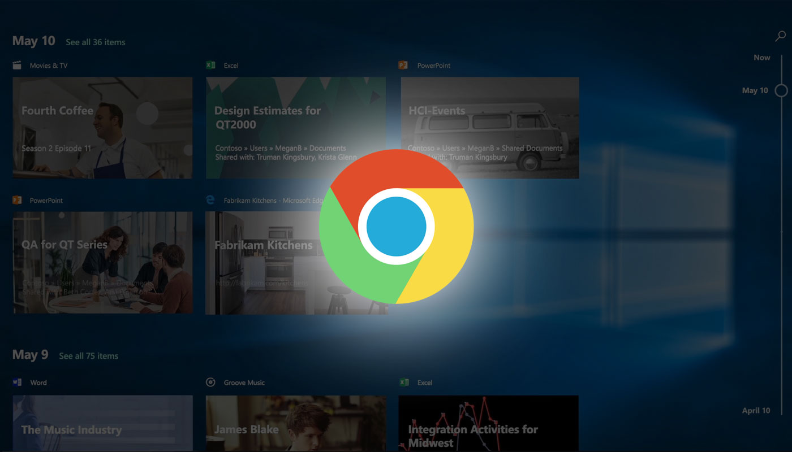Jump to April 10 on timeline
The width and height of the screenshot is (792, 452).
pos(756,411)
